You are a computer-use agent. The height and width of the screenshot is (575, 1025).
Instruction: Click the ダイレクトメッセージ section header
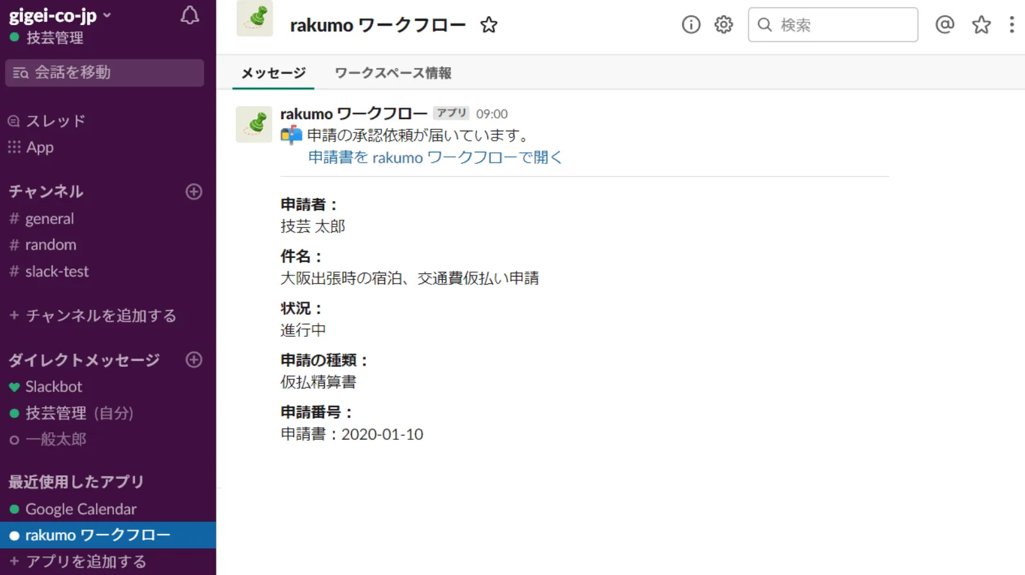pyautogui.click(x=84, y=360)
